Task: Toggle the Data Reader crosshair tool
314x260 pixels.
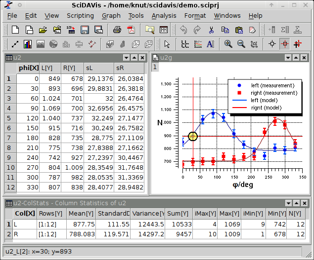Action: pos(285,44)
